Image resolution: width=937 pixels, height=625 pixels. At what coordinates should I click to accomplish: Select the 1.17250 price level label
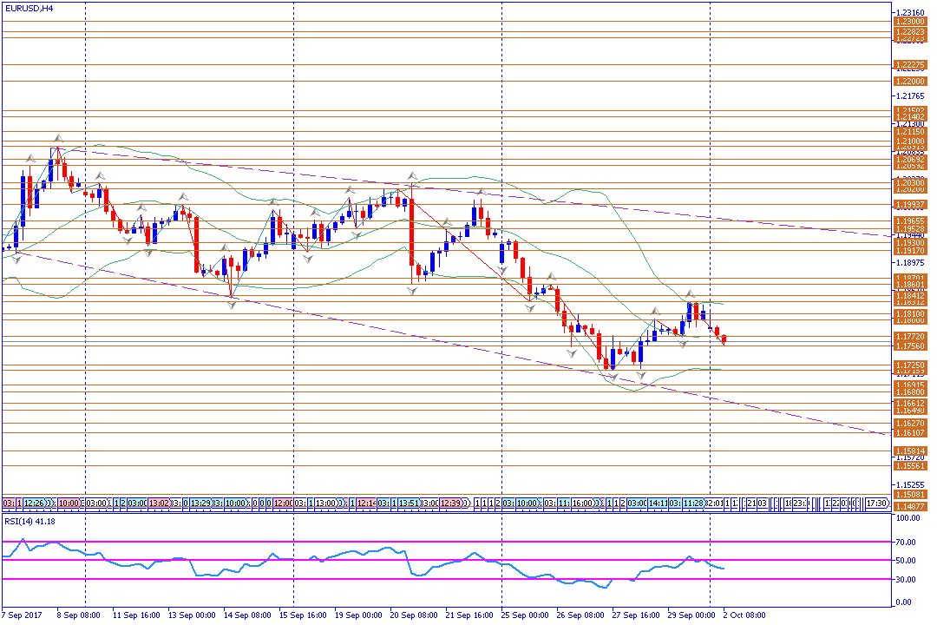click(910, 365)
